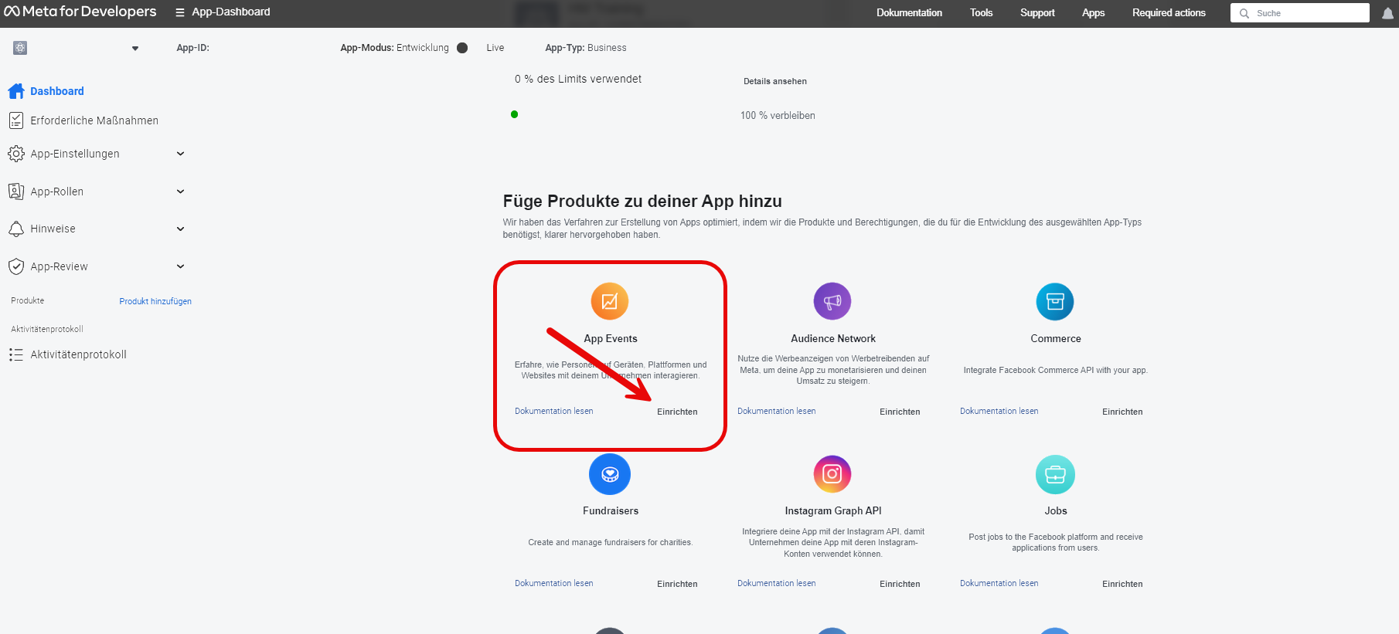This screenshot has height=634, width=1399.
Task: Open Dokumentation lesen for Jobs
Action: (x=999, y=583)
